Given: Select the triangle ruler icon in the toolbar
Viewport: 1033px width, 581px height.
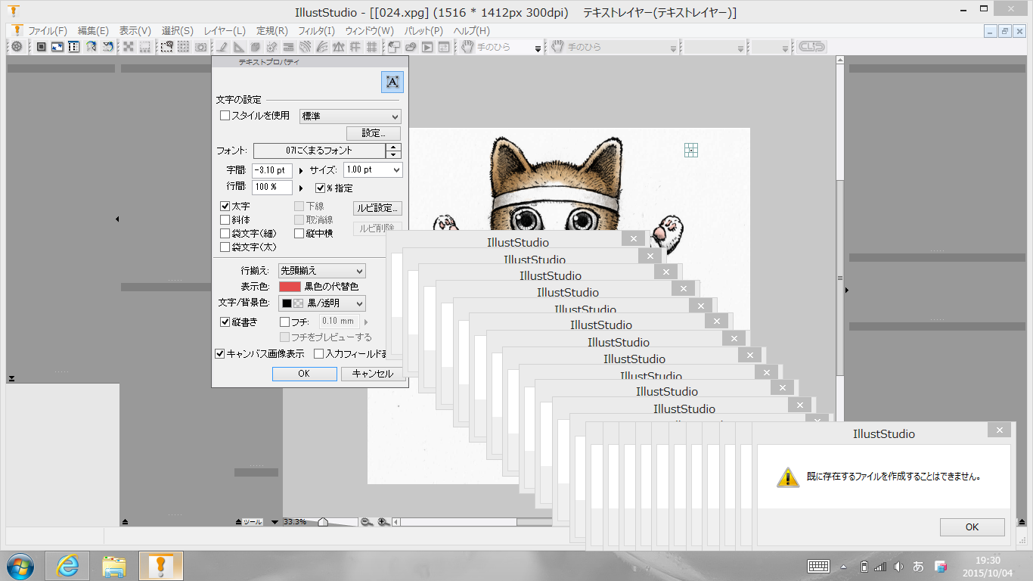Looking at the screenshot, I should (238, 47).
